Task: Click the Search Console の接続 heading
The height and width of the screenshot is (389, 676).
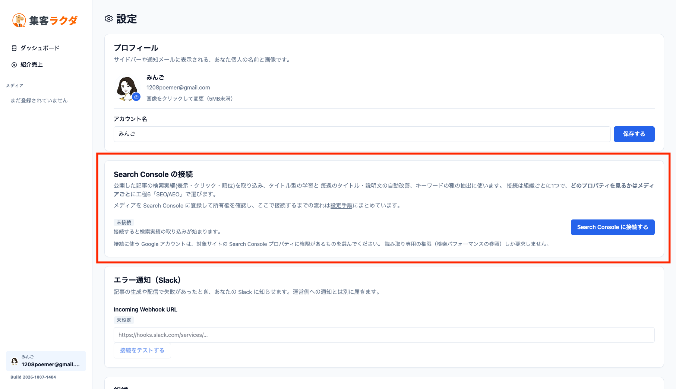Action: pos(153,174)
